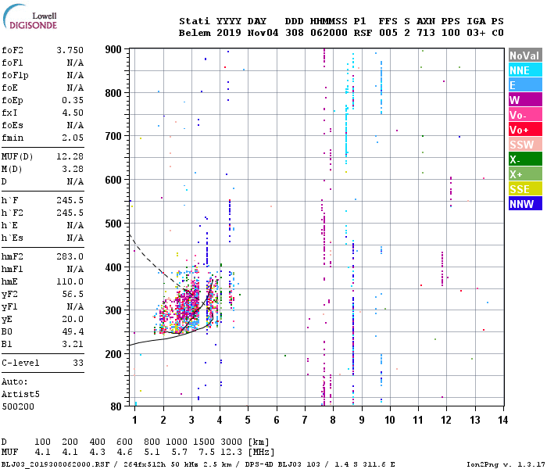Click the 80 km altitude axis label
The image size is (547, 469).
coord(116,406)
